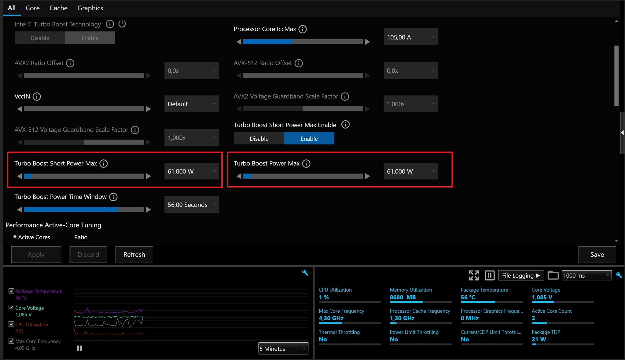Toggle CPU Utilization graph checkbox

click(11, 324)
